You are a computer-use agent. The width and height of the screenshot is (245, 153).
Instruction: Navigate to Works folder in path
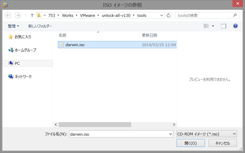coord(68,16)
